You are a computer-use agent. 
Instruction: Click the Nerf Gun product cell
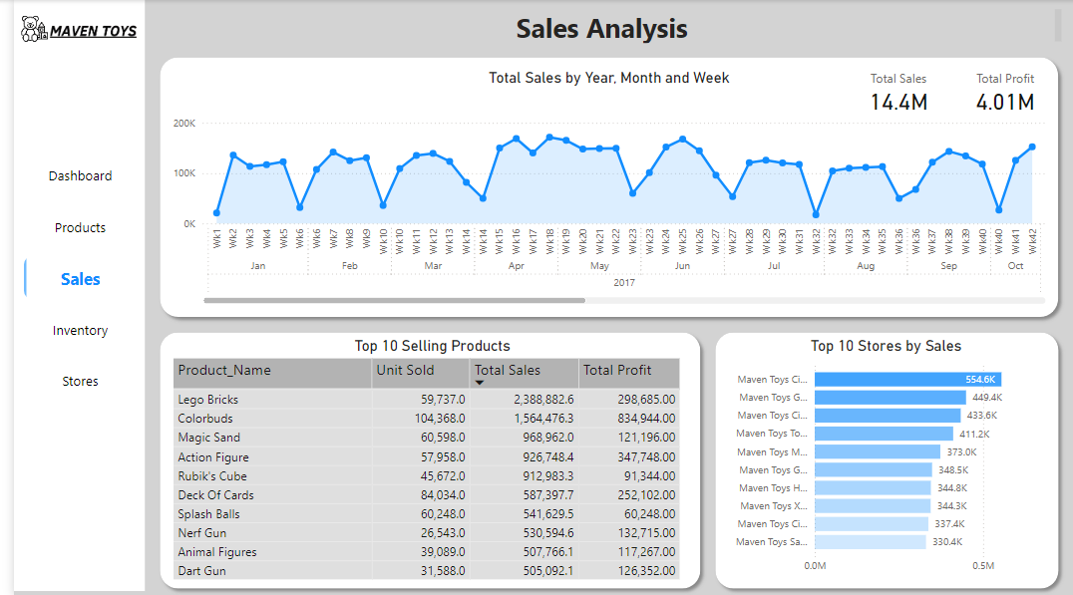click(x=201, y=533)
